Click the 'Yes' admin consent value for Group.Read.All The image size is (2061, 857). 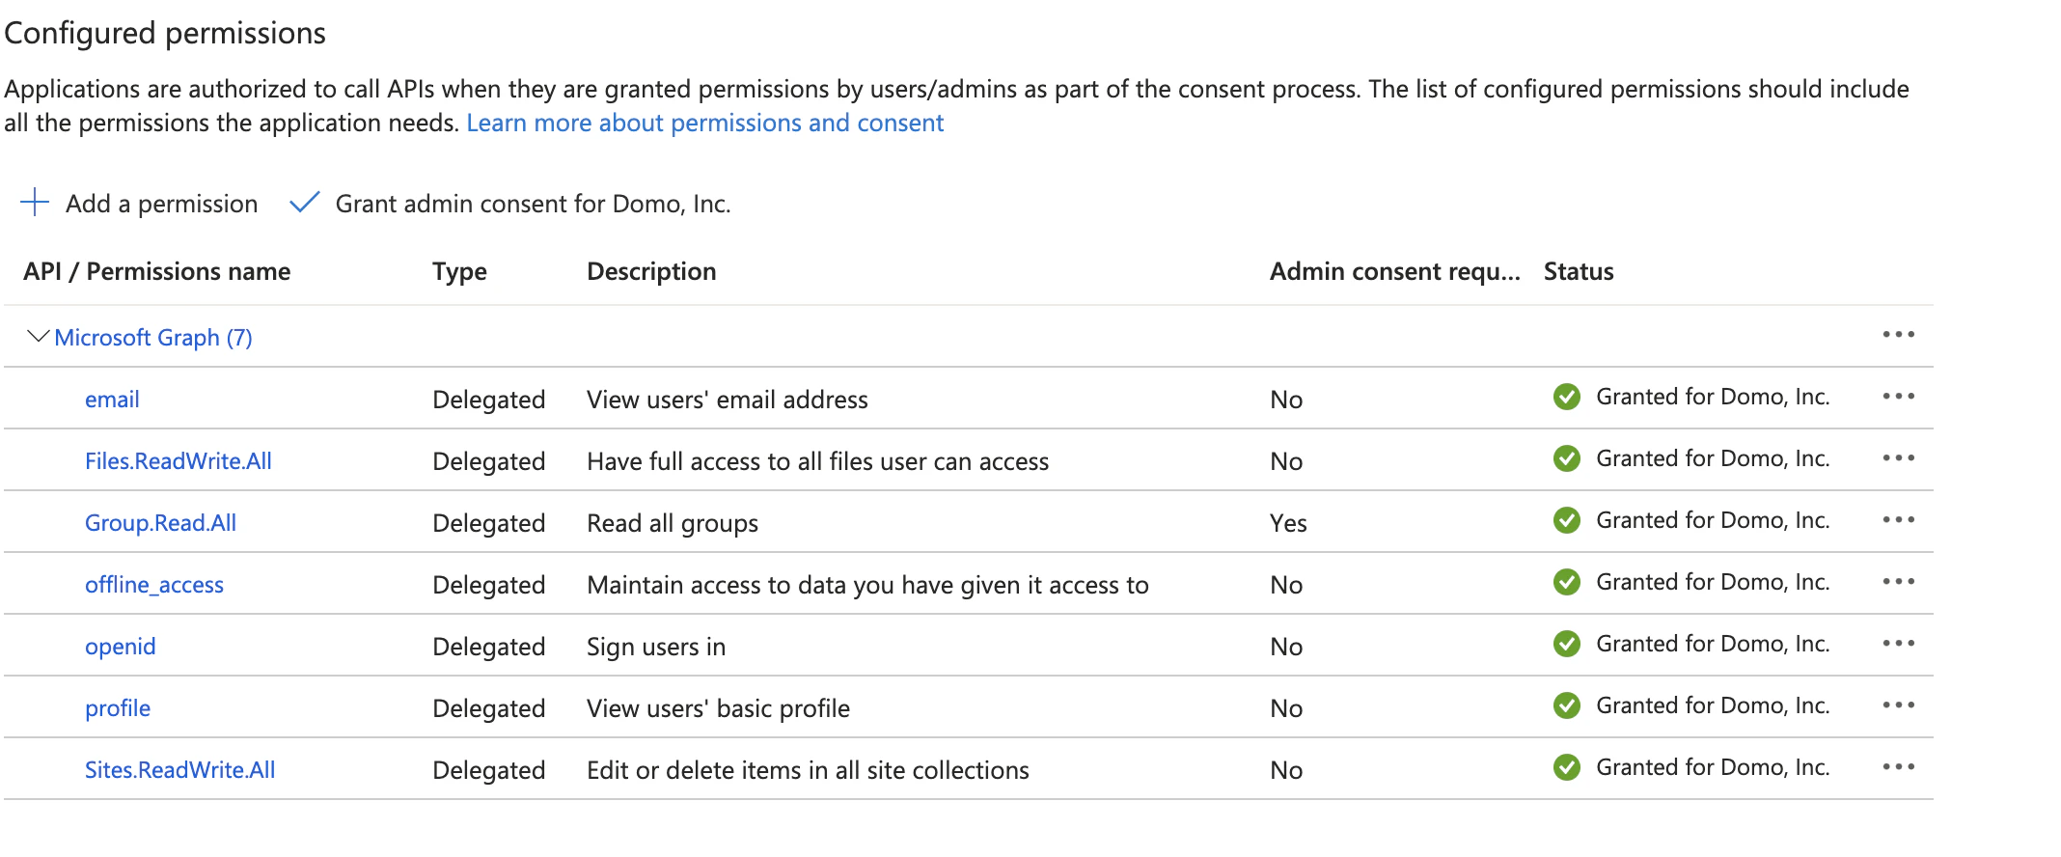click(1288, 523)
